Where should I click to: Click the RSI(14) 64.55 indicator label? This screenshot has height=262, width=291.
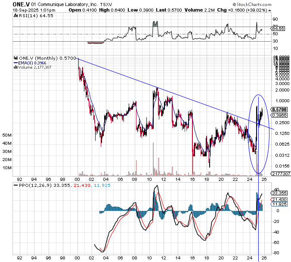tap(36, 16)
